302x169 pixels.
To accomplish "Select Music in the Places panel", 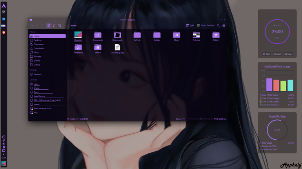I will pyautogui.click(x=47, y=52).
